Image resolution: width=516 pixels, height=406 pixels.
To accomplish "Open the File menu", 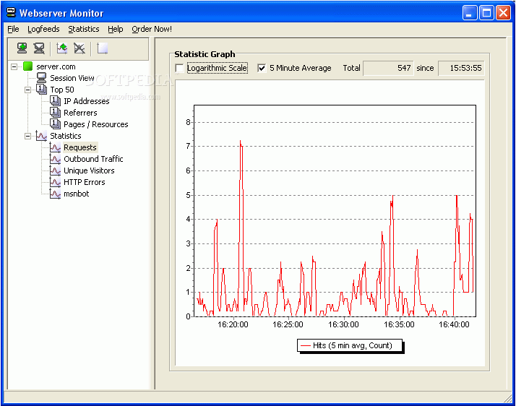I will tap(13, 30).
